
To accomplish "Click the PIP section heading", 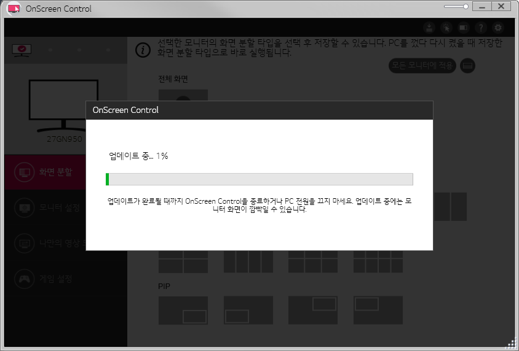I will pyautogui.click(x=164, y=287).
